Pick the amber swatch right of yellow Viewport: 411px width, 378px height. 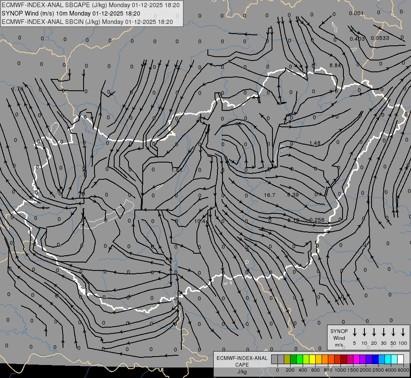coord(319,359)
